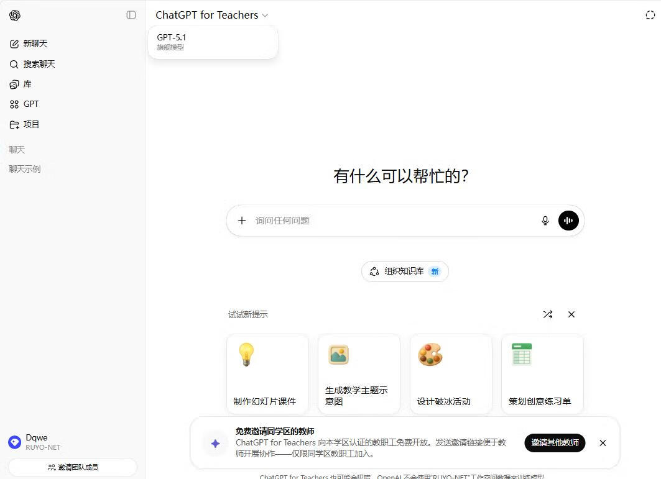Shuffle the suggested prompts

point(547,314)
